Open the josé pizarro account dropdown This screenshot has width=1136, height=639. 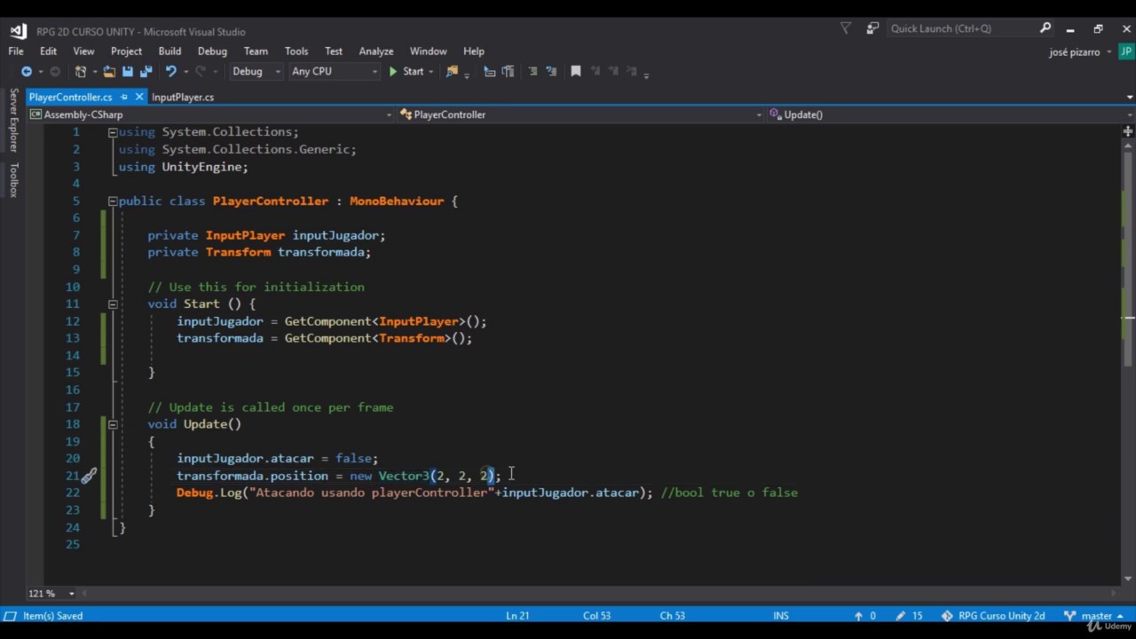pyautogui.click(x=1080, y=51)
